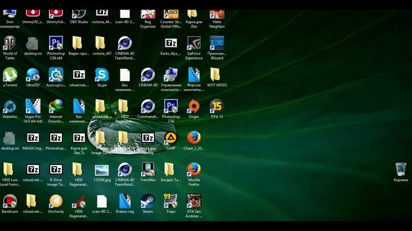Image resolution: width=412 pixels, height=231 pixels.
Task: Open HDD Low Level Format folder
Action: point(8,169)
